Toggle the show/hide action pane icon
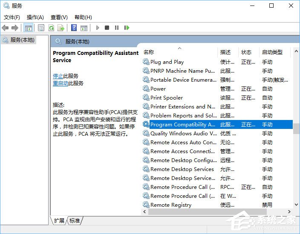 (84, 28)
